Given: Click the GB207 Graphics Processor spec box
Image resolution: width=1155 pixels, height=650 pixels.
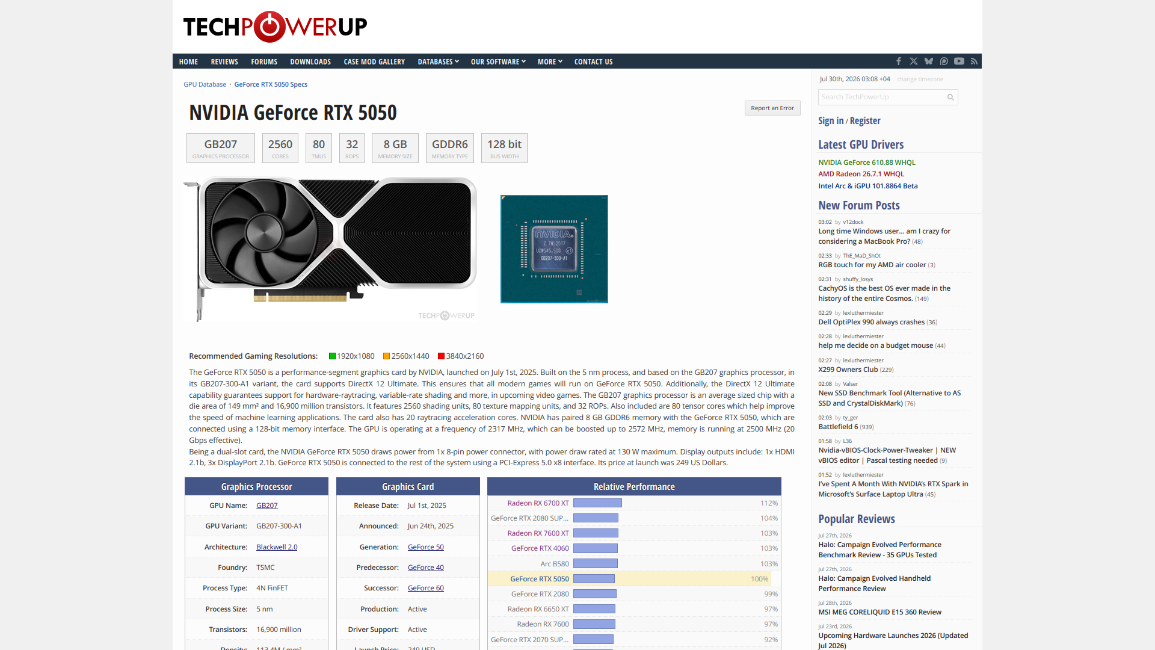Looking at the screenshot, I should point(221,148).
